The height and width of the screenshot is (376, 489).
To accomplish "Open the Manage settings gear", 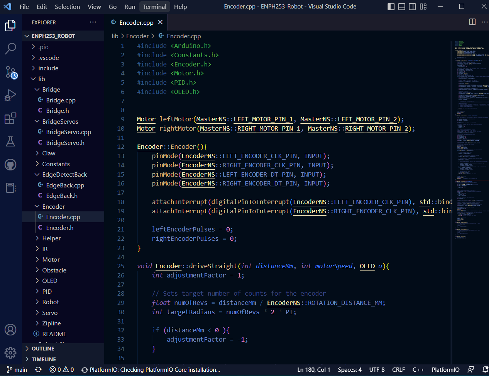I will click(x=10, y=353).
